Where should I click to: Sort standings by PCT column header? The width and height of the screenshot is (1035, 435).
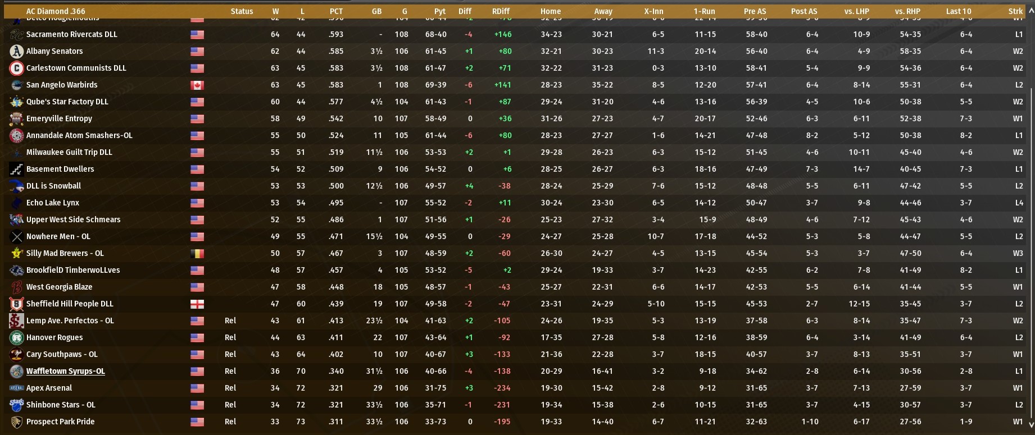[336, 11]
